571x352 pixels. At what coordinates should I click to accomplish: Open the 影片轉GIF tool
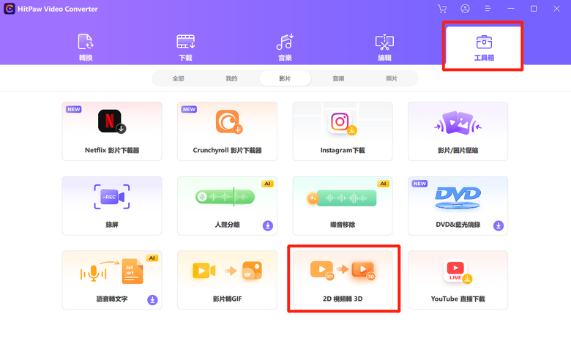point(227,280)
